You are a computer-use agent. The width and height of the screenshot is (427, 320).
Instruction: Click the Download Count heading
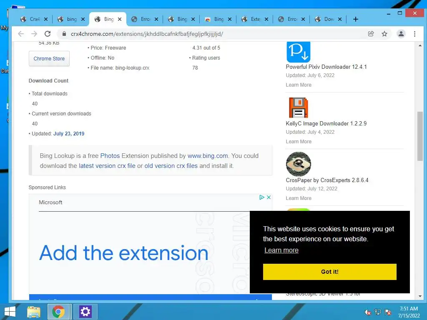(x=48, y=80)
